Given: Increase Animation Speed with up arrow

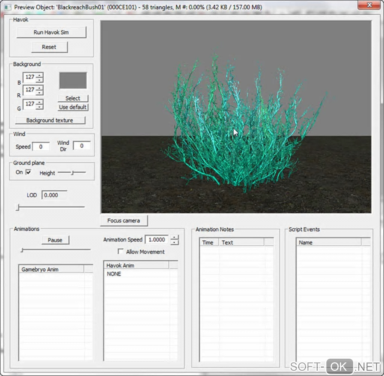Looking at the screenshot, I should 174,237.
